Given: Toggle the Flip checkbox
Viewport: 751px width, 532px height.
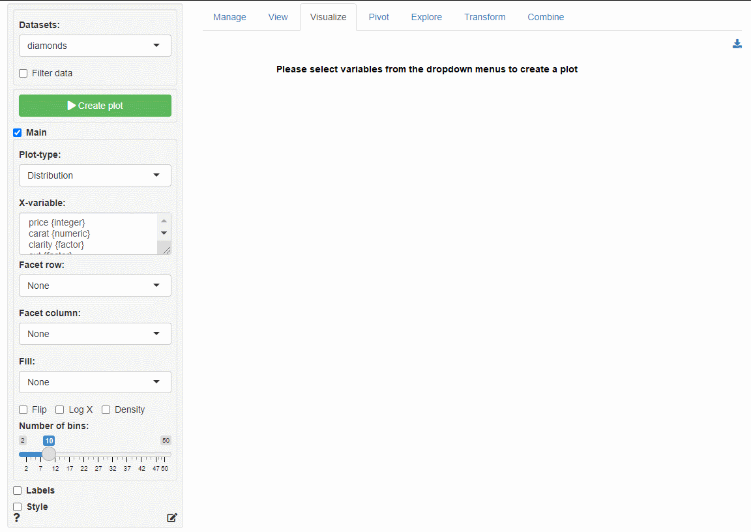Looking at the screenshot, I should (23, 410).
